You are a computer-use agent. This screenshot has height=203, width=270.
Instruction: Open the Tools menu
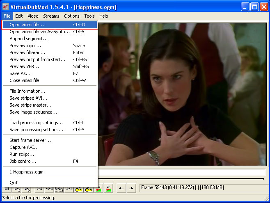89,16
